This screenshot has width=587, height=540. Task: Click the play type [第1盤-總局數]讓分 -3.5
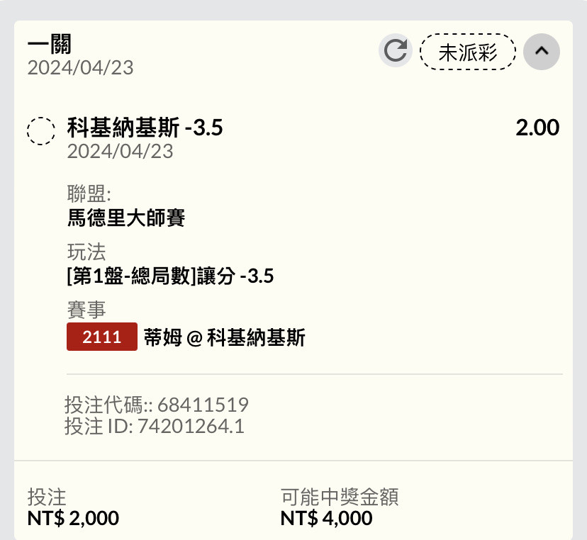pyautogui.click(x=170, y=276)
